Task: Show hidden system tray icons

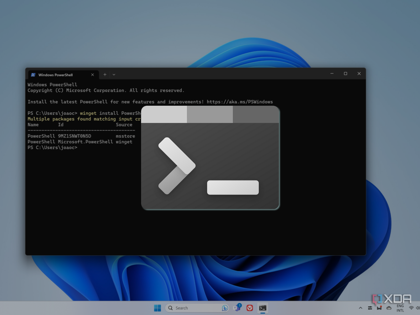Action: tap(360, 308)
